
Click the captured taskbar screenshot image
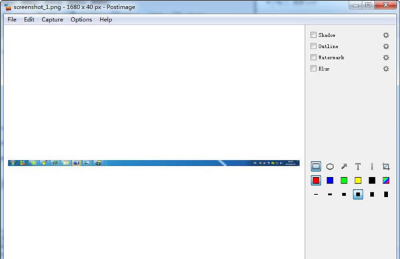(x=153, y=162)
